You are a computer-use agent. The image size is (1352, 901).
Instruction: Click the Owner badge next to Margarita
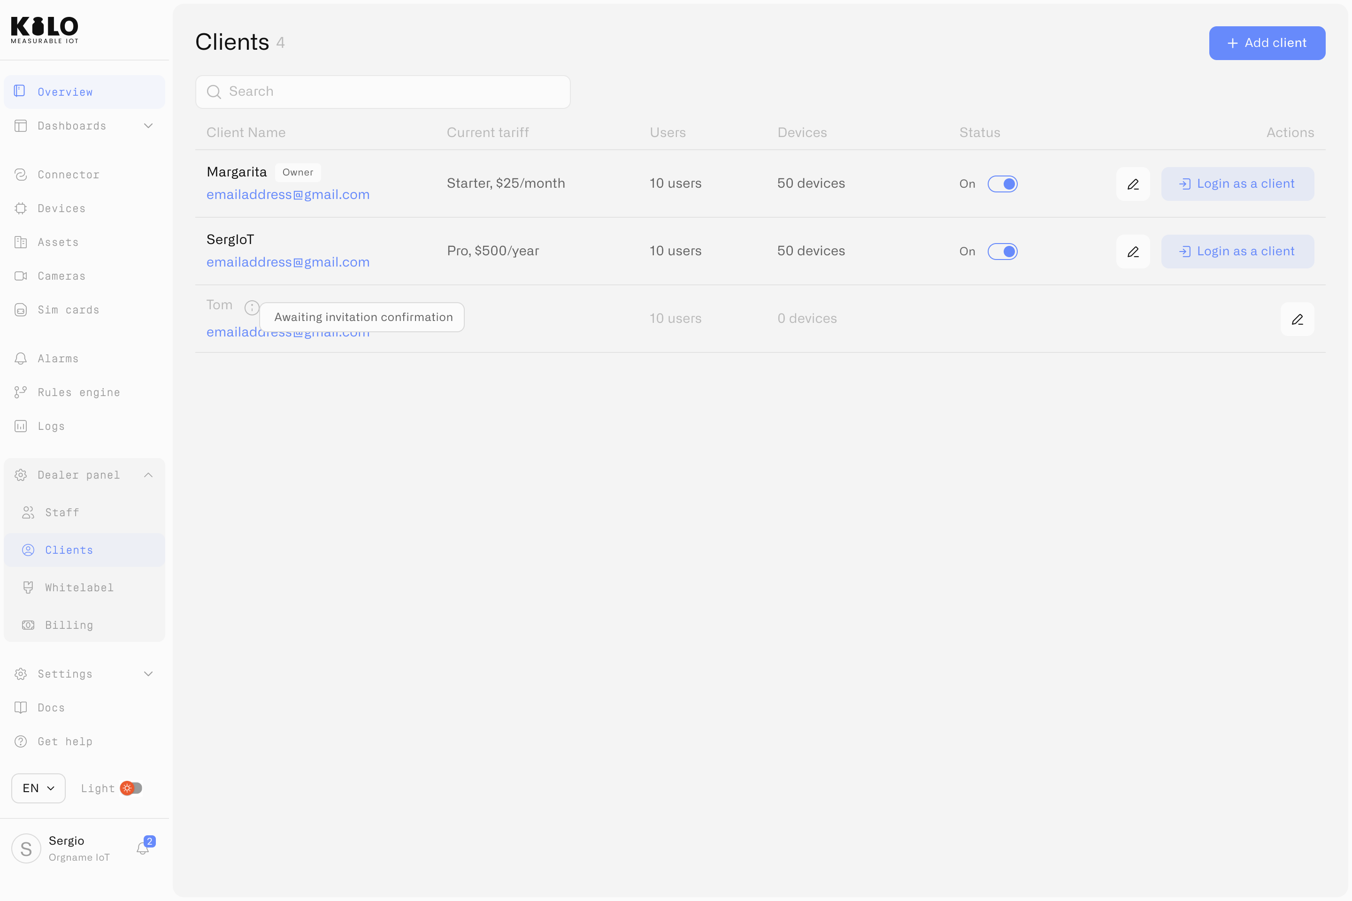(x=298, y=172)
